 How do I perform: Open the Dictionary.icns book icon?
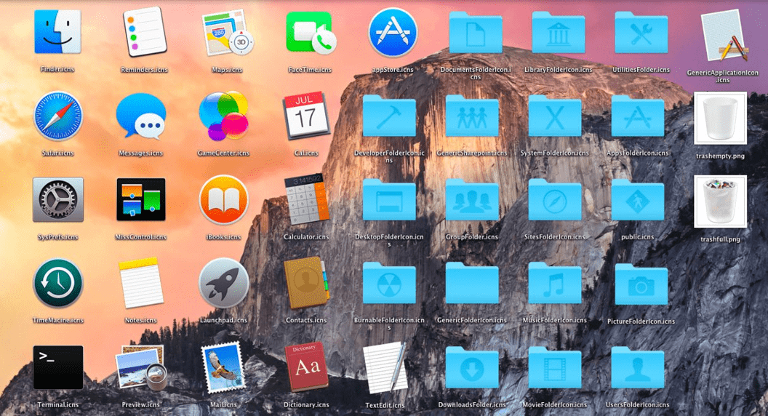[307, 367]
